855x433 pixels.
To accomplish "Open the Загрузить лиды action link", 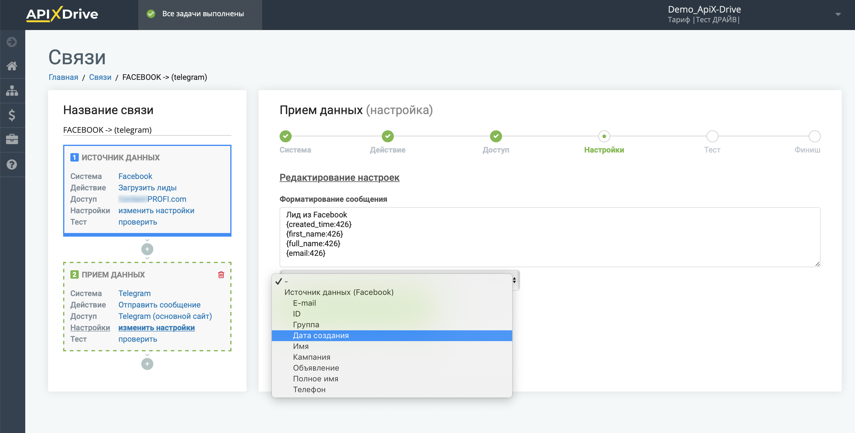I will click(147, 188).
